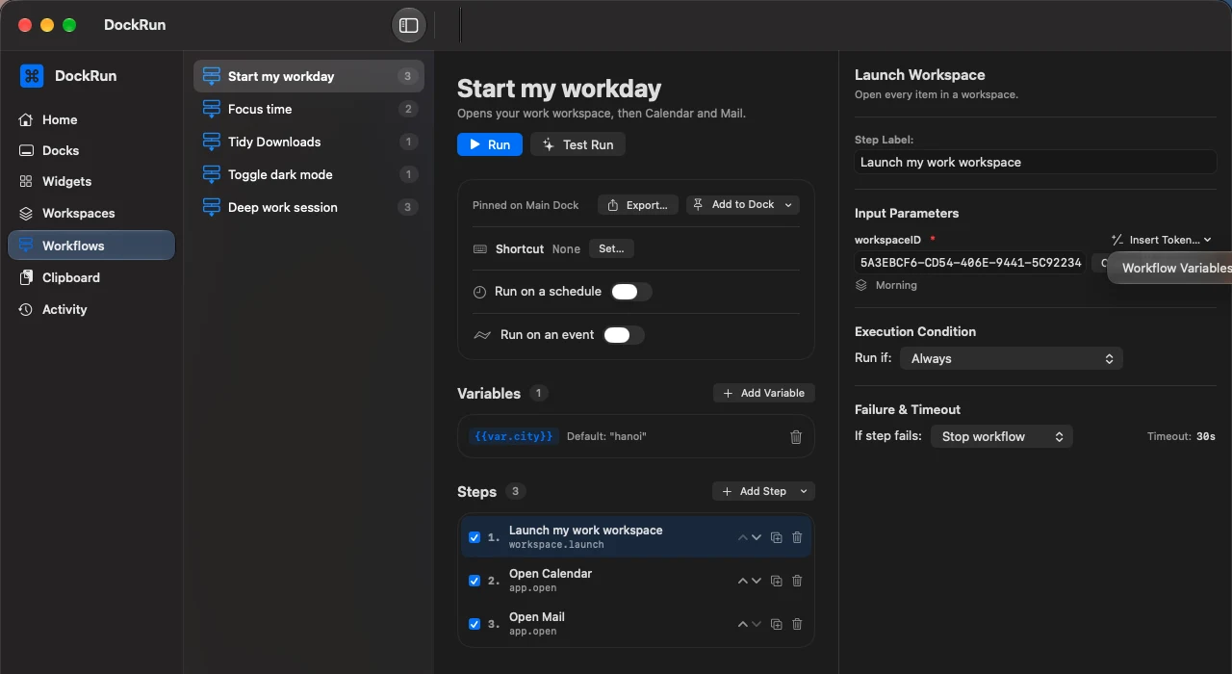The image size is (1232, 674).
Task: Enable Run on a schedule switch
Action: [631, 292]
